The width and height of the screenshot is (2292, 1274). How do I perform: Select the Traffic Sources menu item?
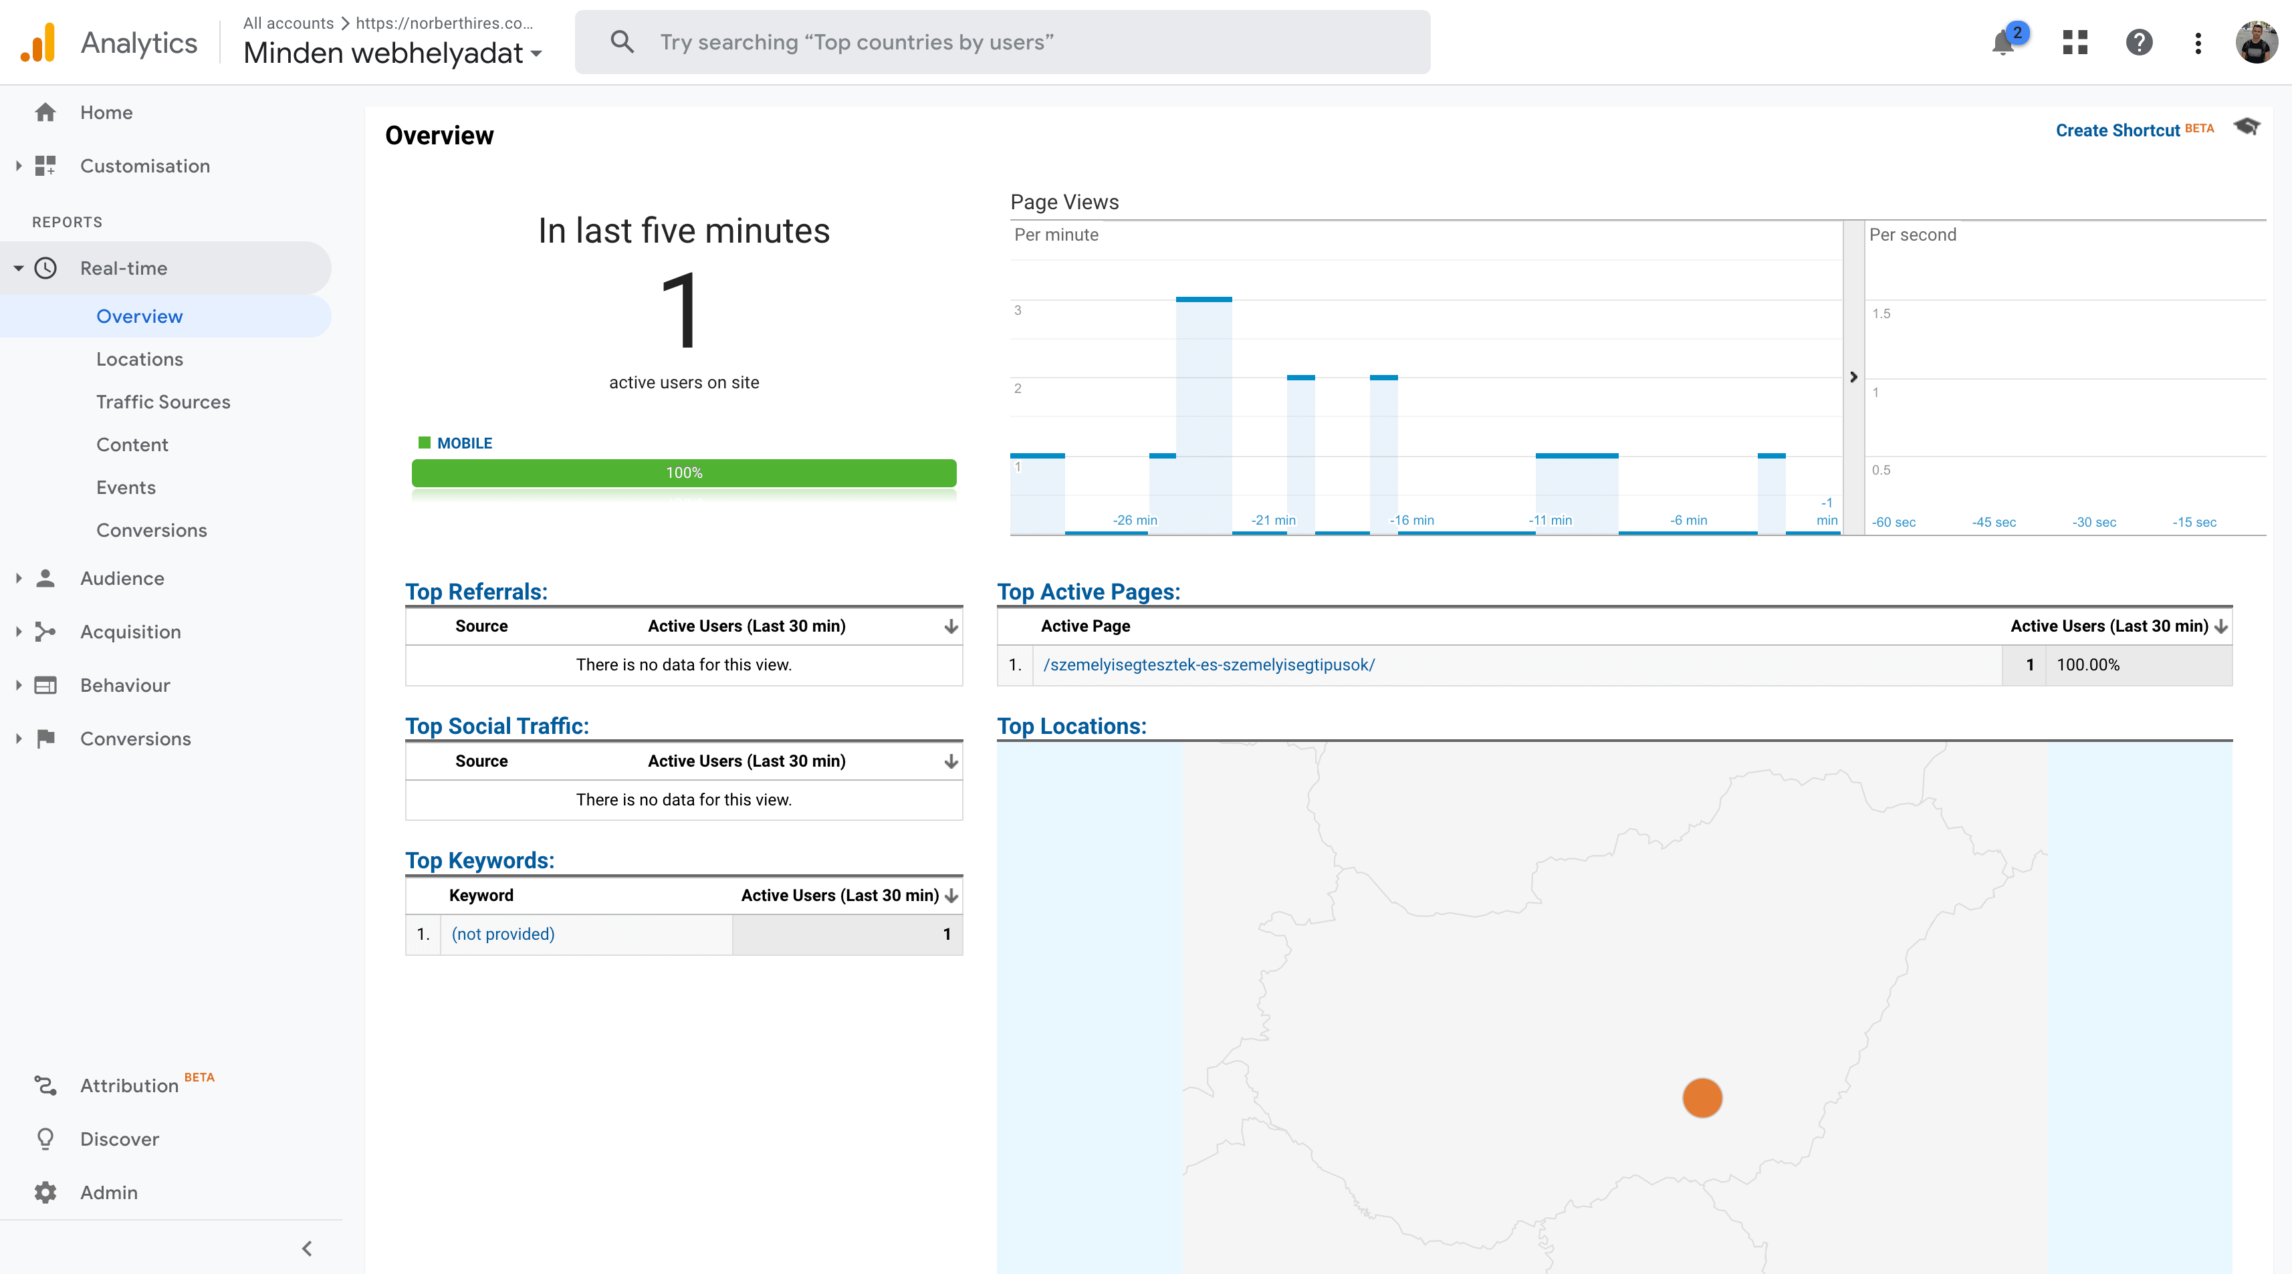[163, 402]
